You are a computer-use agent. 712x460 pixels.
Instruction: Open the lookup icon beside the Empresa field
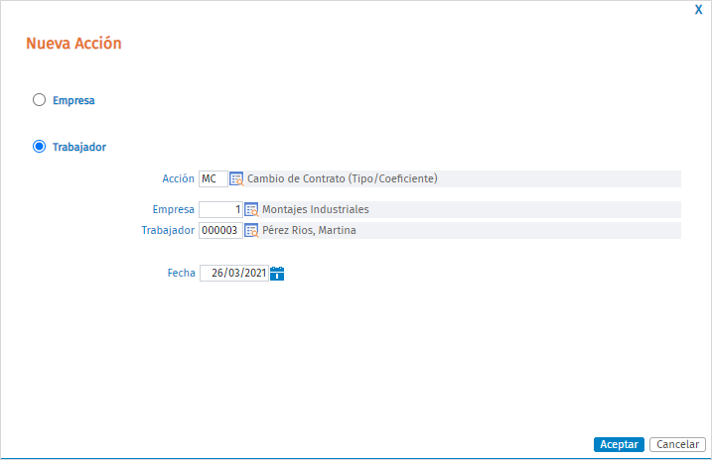[x=251, y=210]
